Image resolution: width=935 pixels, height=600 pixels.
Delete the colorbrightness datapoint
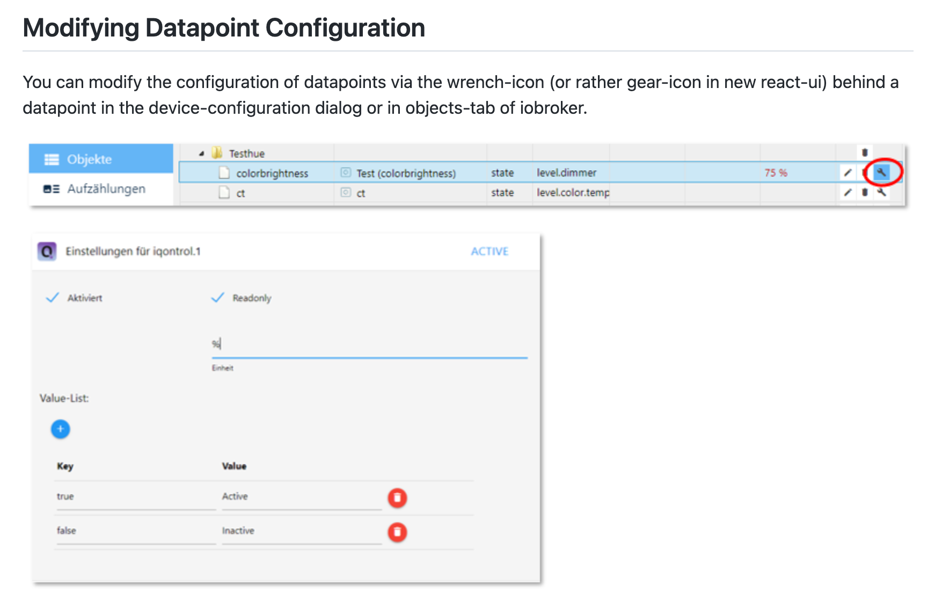(x=865, y=172)
